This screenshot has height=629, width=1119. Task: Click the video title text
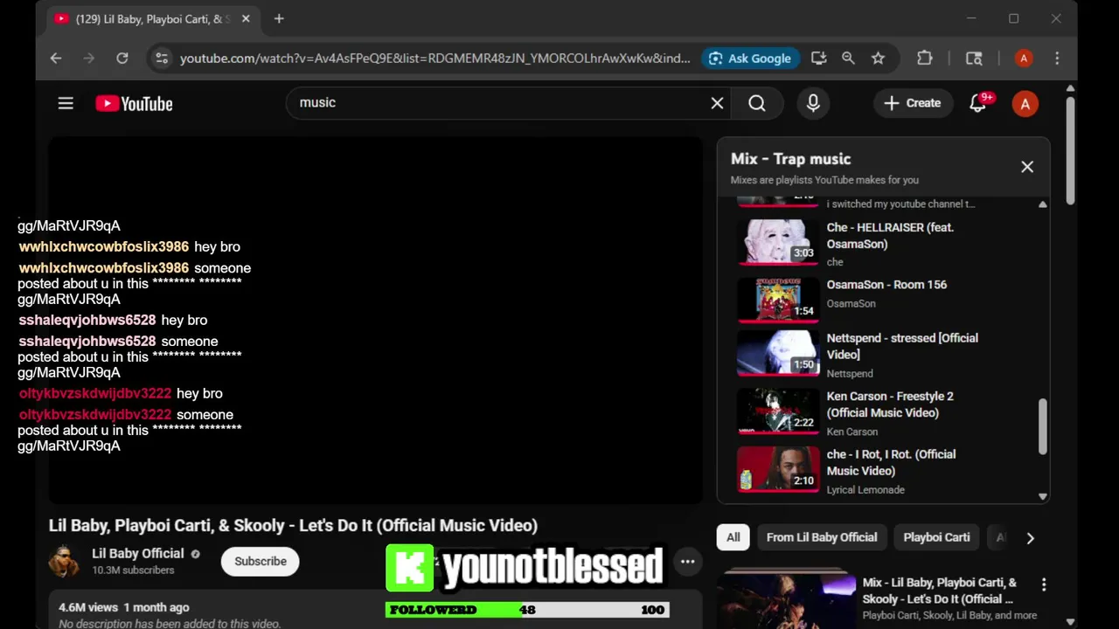pos(293,525)
